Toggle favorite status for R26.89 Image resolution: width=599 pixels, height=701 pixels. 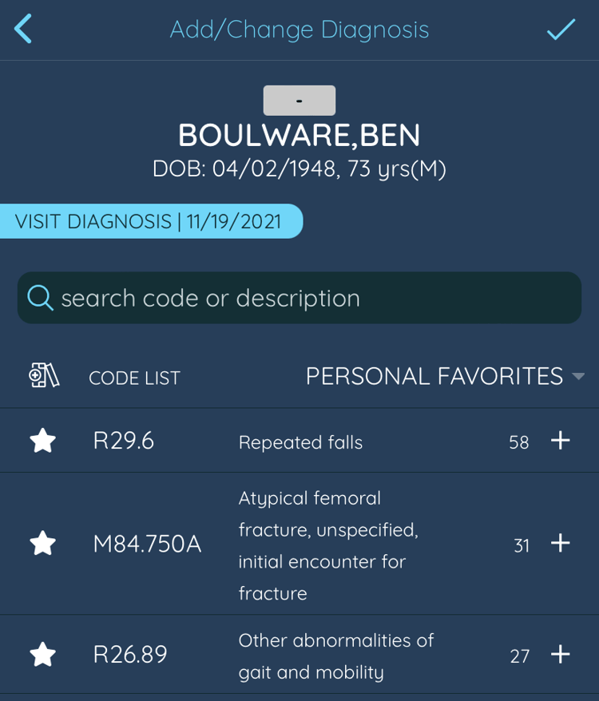pos(42,655)
